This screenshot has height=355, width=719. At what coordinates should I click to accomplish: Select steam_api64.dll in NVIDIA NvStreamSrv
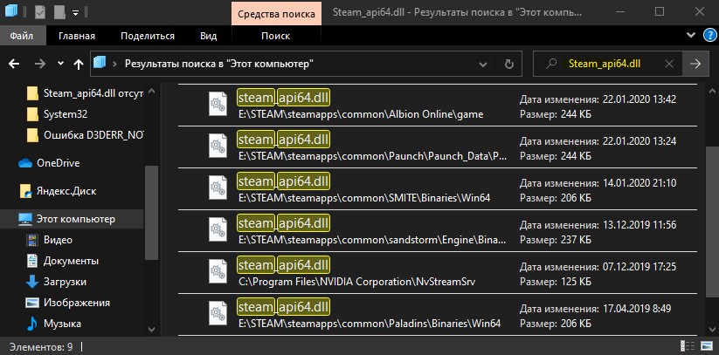tap(437, 273)
